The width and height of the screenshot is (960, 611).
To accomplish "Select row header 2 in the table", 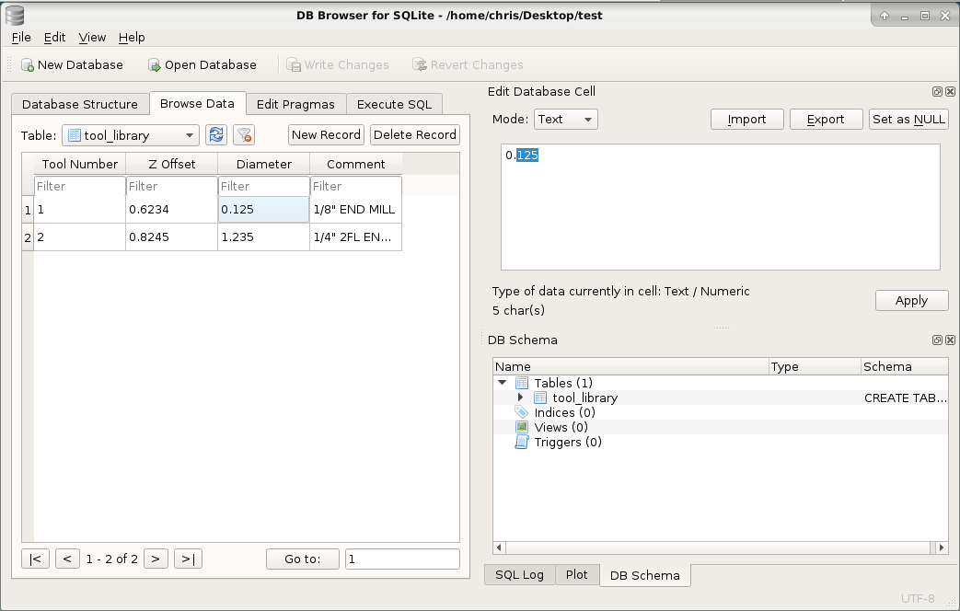I will [28, 237].
